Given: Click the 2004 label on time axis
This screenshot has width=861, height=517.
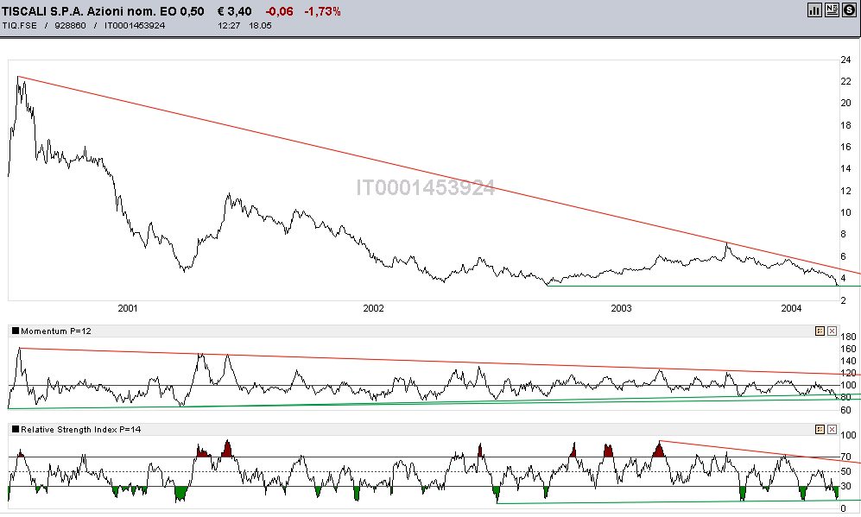Looking at the screenshot, I should [791, 308].
